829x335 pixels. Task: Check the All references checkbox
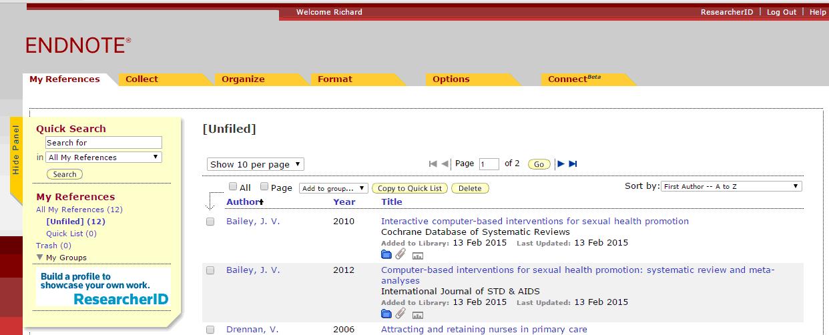[x=233, y=187]
